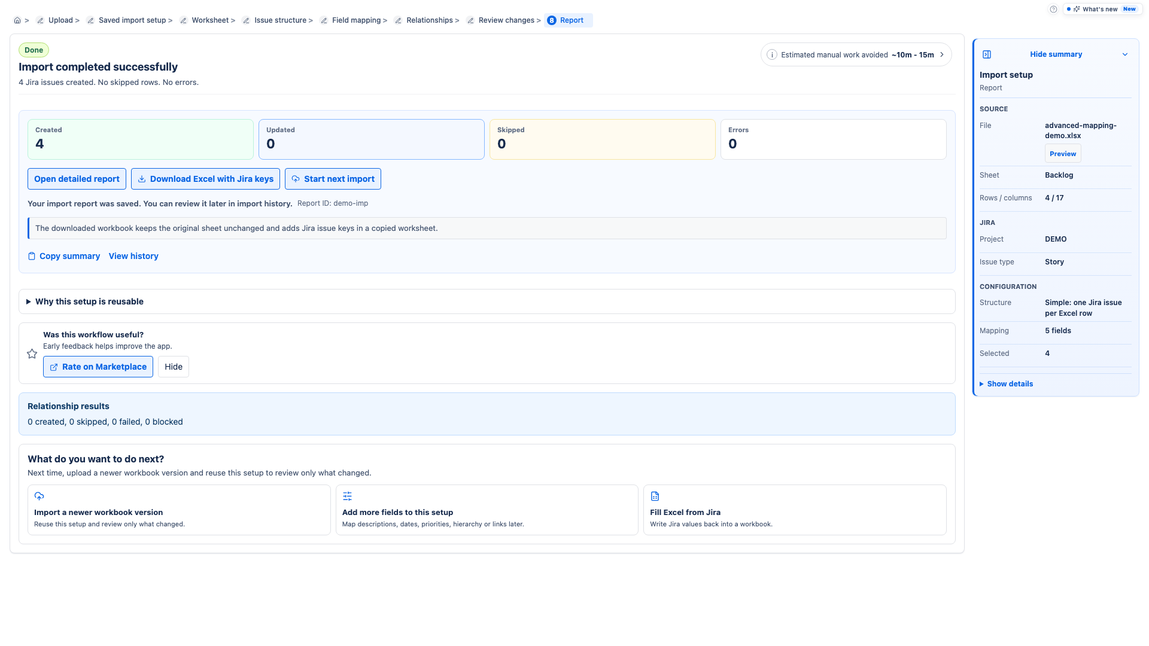1149x646 pixels.
Task: Click pencil icon beside Worksheet step
Action: coord(184,20)
